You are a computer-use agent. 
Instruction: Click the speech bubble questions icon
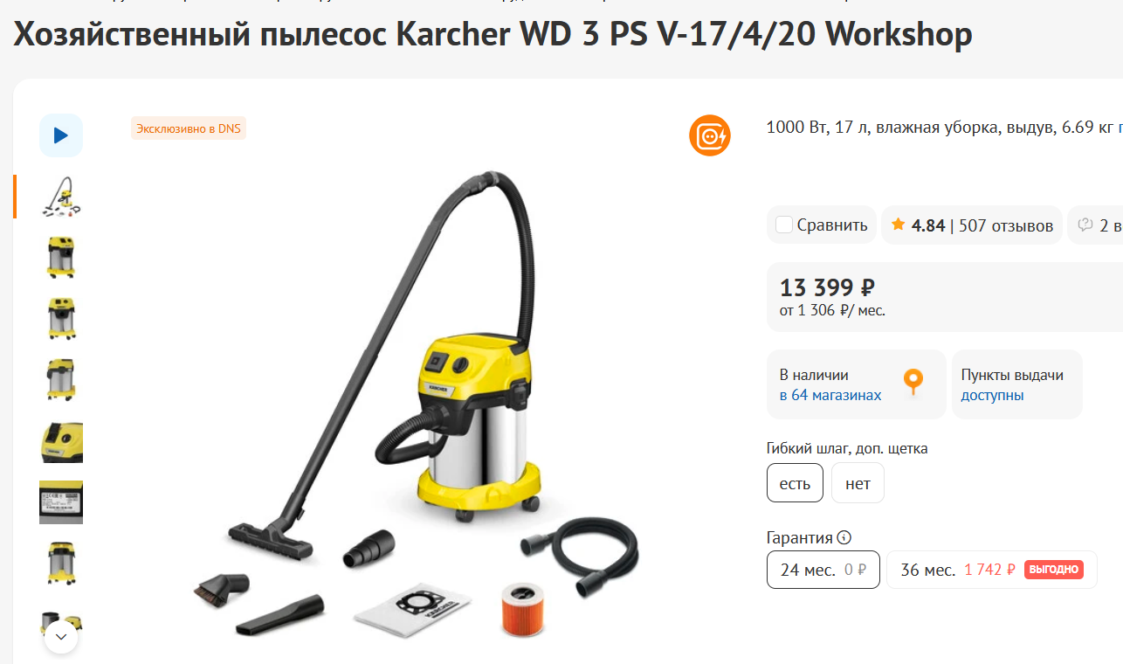1086,225
